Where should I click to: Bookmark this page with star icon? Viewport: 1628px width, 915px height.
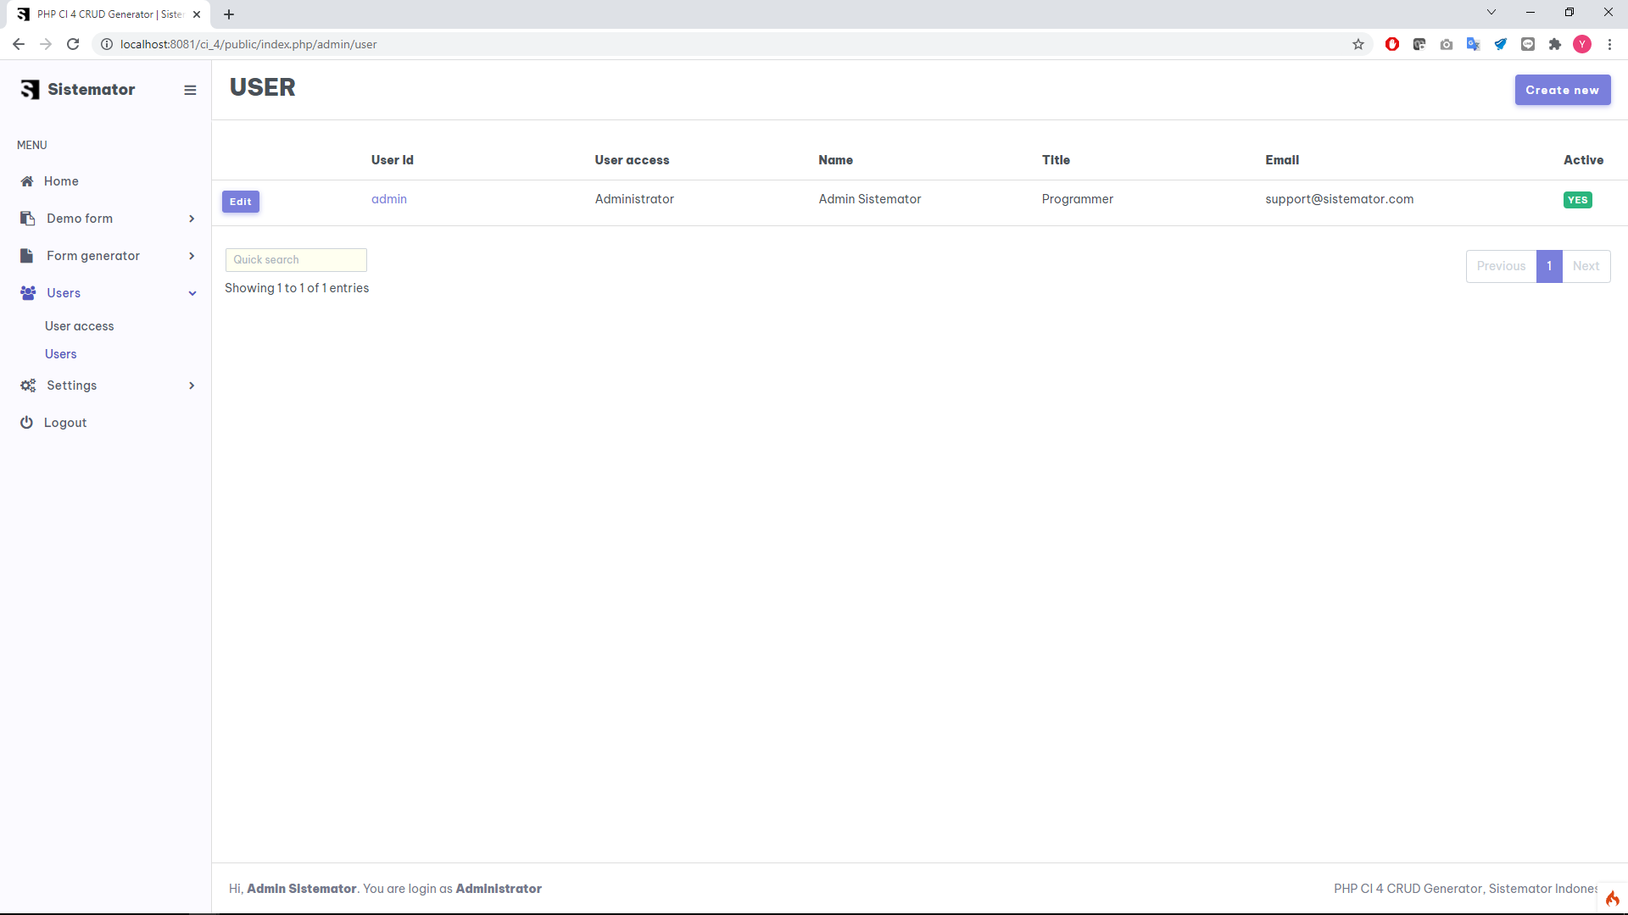1358,44
